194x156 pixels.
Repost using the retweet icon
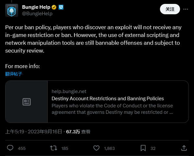54,148
